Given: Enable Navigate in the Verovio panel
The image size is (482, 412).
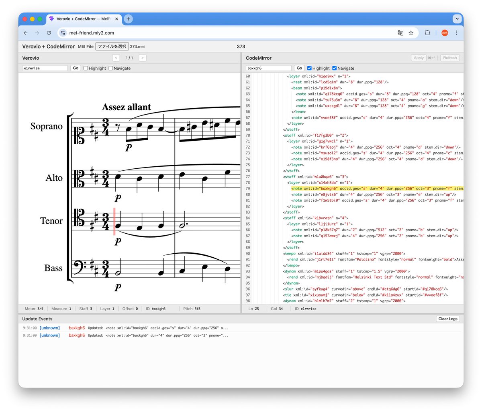Looking at the screenshot, I should coord(111,68).
